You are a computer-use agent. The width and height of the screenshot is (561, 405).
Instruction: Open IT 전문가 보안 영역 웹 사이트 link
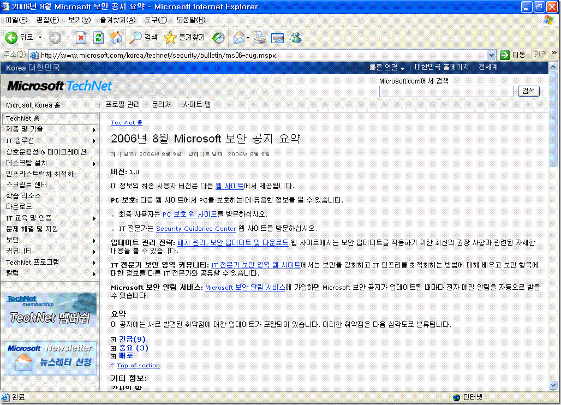click(256, 265)
